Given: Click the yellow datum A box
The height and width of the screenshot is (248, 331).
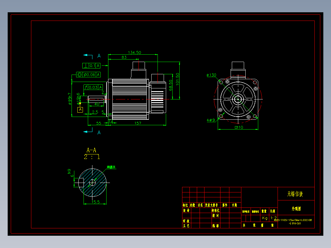Looking at the screenshot, I should point(80,110).
